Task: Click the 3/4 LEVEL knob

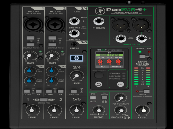Action: 76,76
